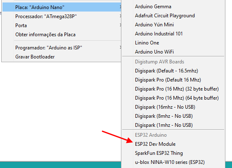Viewport: 232px width, 168px height.
Task: Open the Porta submenu
Action: [62, 26]
